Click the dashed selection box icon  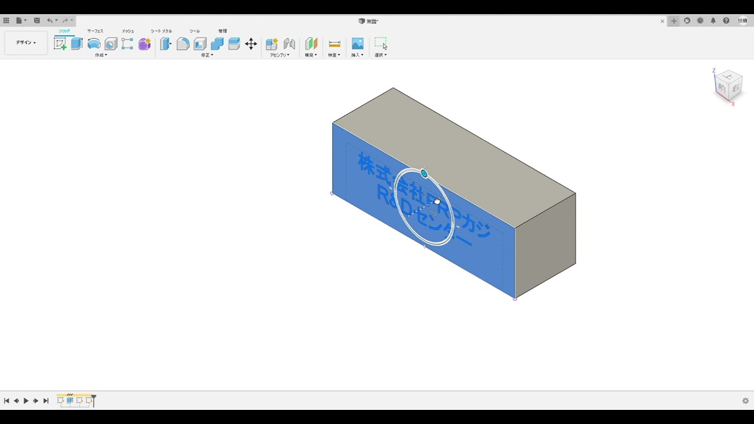(381, 44)
